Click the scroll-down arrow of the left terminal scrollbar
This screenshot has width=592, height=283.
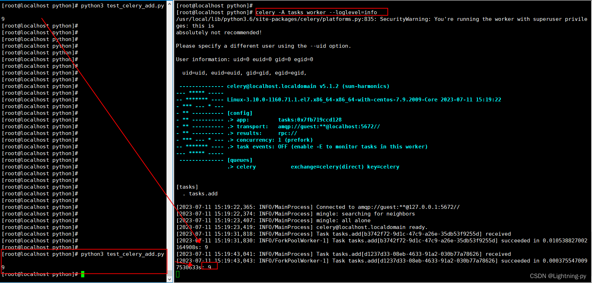[169, 279]
